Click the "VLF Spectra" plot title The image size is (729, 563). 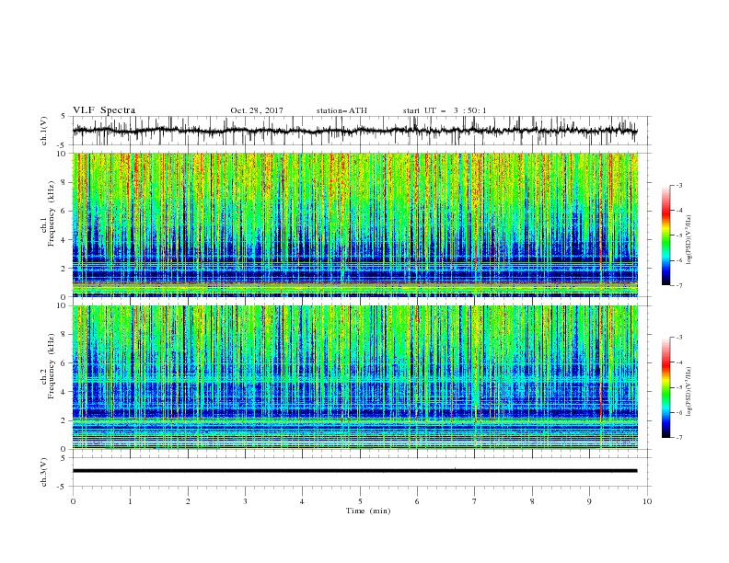(x=104, y=110)
